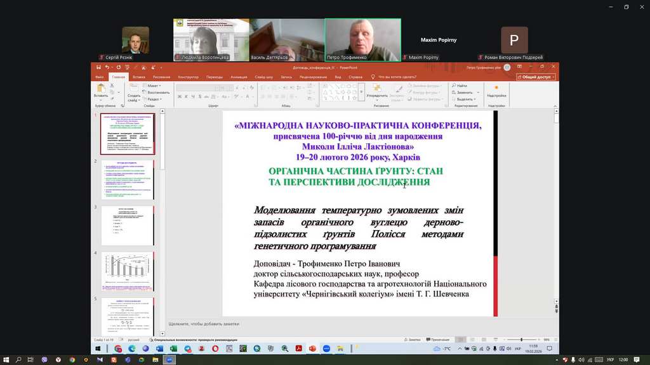This screenshot has height=365, width=650.
Task: Expand the Раздел section dropdown
Action: point(153,99)
